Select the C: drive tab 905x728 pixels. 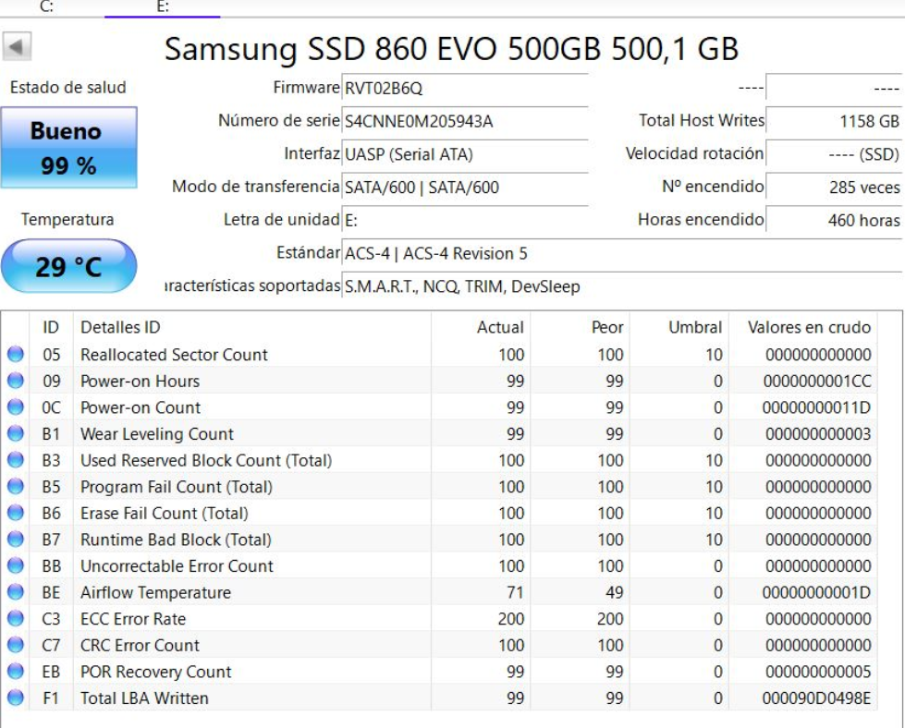pyautogui.click(x=47, y=6)
